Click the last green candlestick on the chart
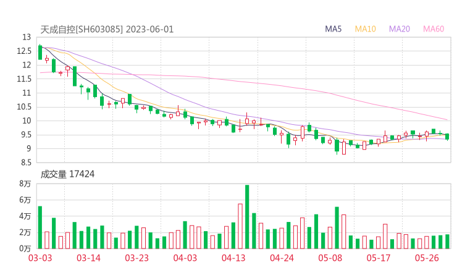The image size is (457, 272). [447, 137]
